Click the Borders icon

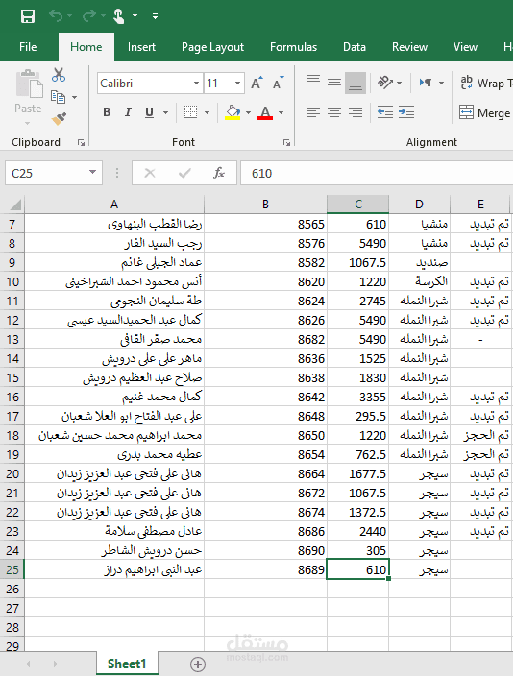(x=190, y=112)
